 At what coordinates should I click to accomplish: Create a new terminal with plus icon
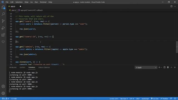159,67
